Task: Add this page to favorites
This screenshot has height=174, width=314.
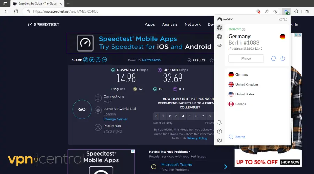Action: click(275, 11)
